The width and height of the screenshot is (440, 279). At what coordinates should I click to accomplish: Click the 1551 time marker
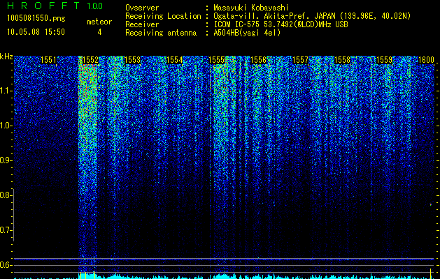(x=48, y=60)
